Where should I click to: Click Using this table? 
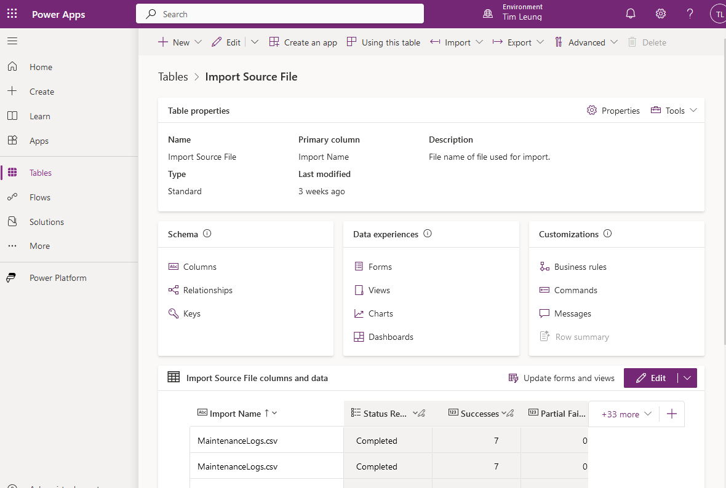tap(383, 42)
